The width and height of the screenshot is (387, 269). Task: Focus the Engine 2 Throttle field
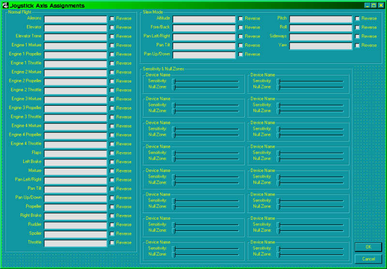point(75,91)
